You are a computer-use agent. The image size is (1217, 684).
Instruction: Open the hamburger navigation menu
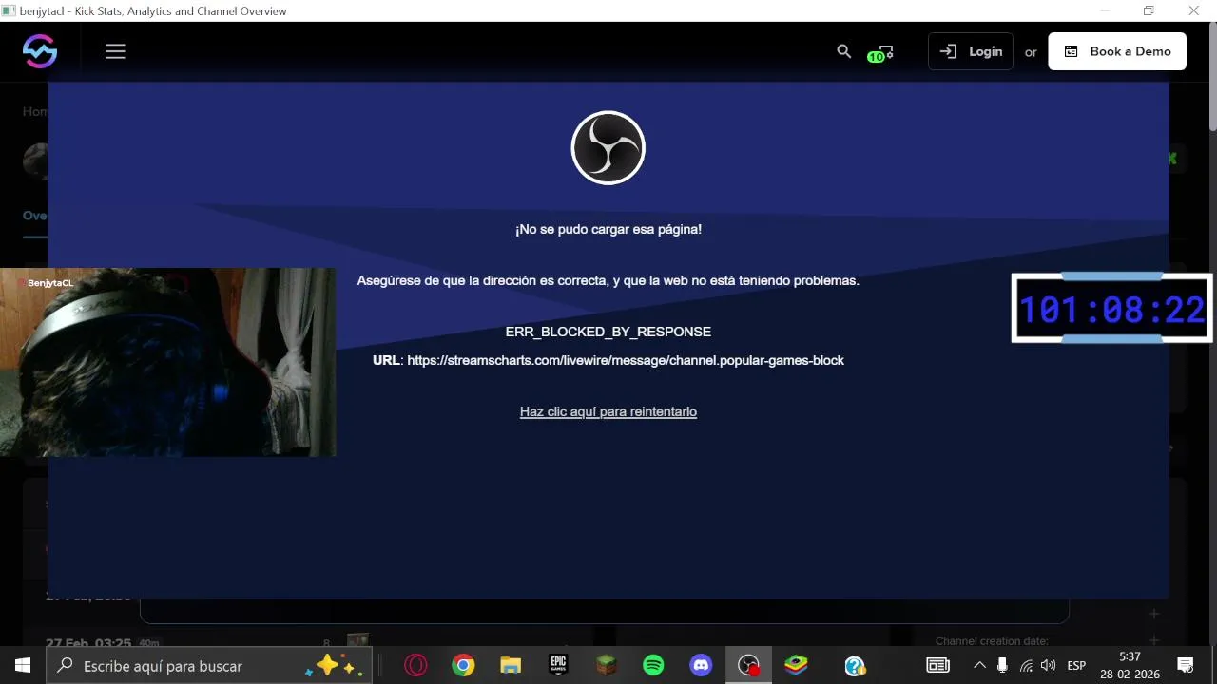[115, 51]
